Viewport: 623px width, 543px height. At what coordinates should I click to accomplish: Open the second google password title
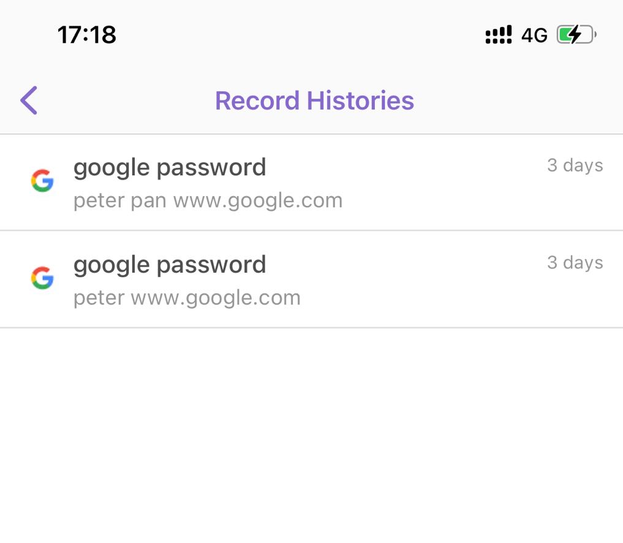[170, 265]
